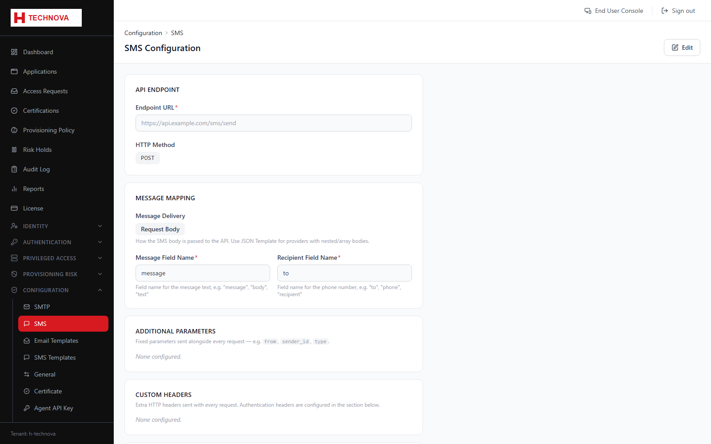The width and height of the screenshot is (711, 444).
Task: Click the SMS breadcrumb text
Action: (177, 33)
